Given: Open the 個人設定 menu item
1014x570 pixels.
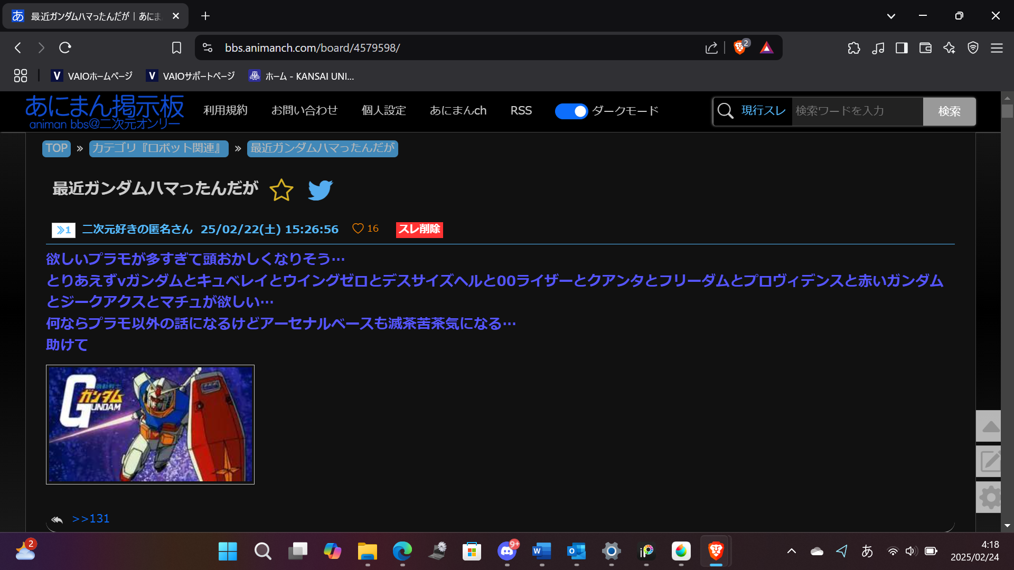Looking at the screenshot, I should [383, 111].
